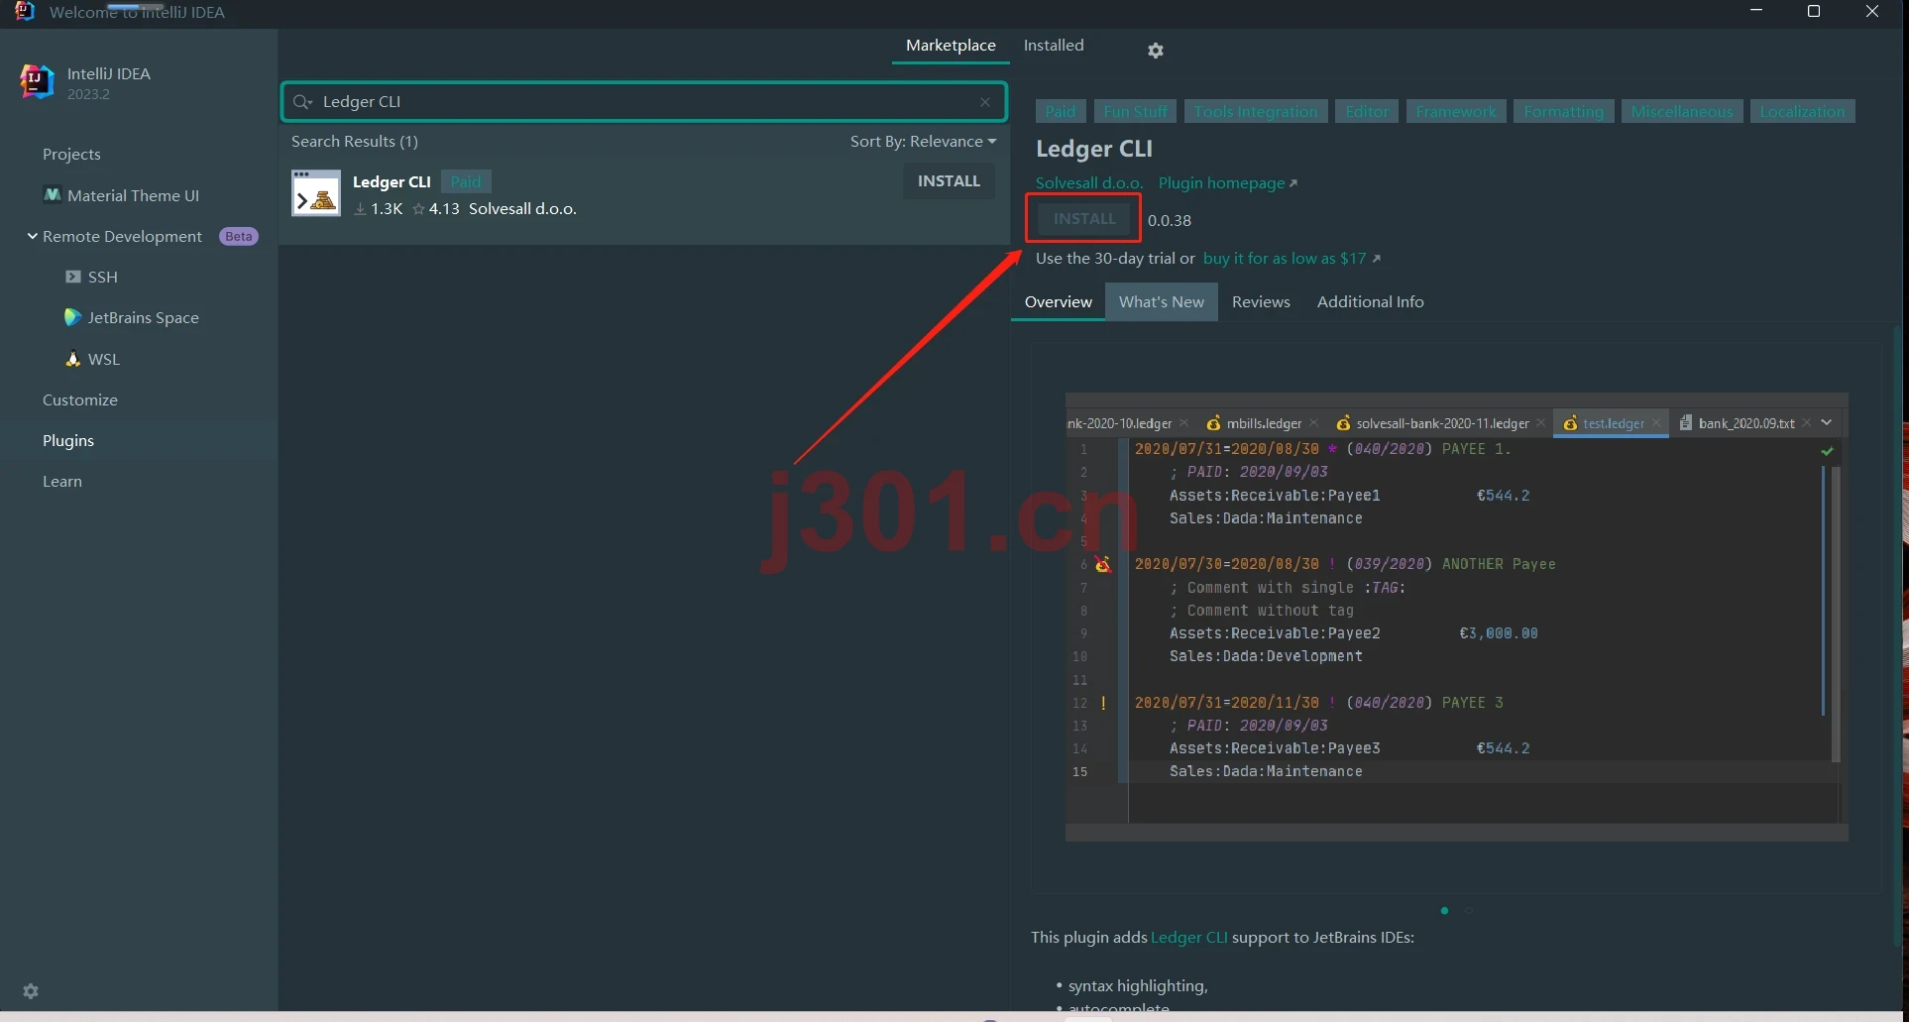Click Solvesall d.o.o. in search result row
Screen dimensions: 1909x1022
522,209
